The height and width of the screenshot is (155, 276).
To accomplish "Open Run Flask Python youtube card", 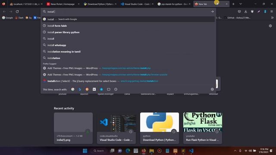I will [x=203, y=128].
